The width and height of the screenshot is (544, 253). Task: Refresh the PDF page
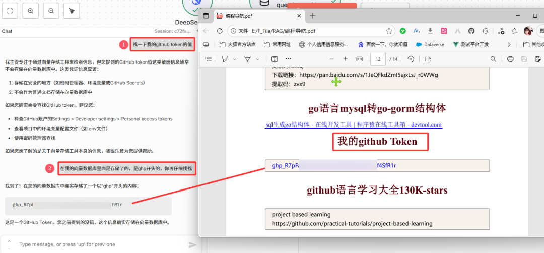pyautogui.click(x=220, y=31)
